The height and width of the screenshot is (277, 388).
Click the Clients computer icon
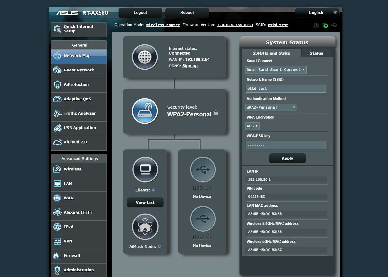pyautogui.click(x=145, y=170)
